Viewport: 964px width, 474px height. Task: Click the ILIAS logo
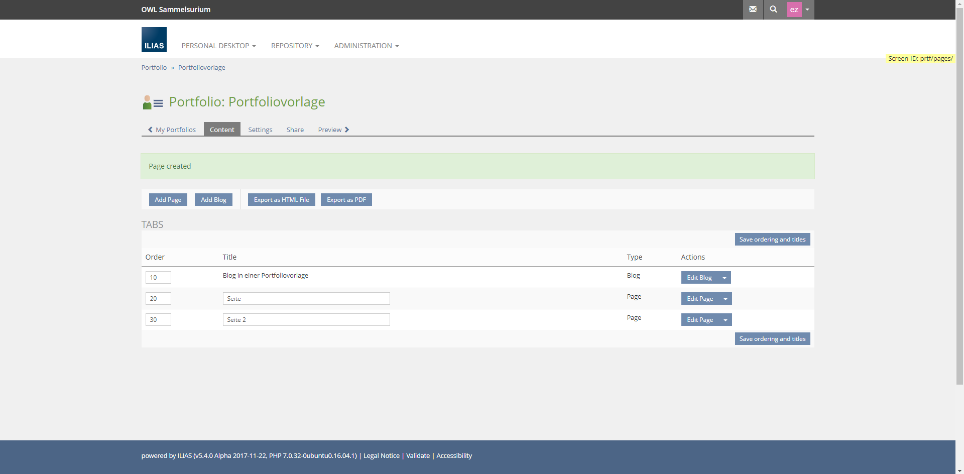154,40
